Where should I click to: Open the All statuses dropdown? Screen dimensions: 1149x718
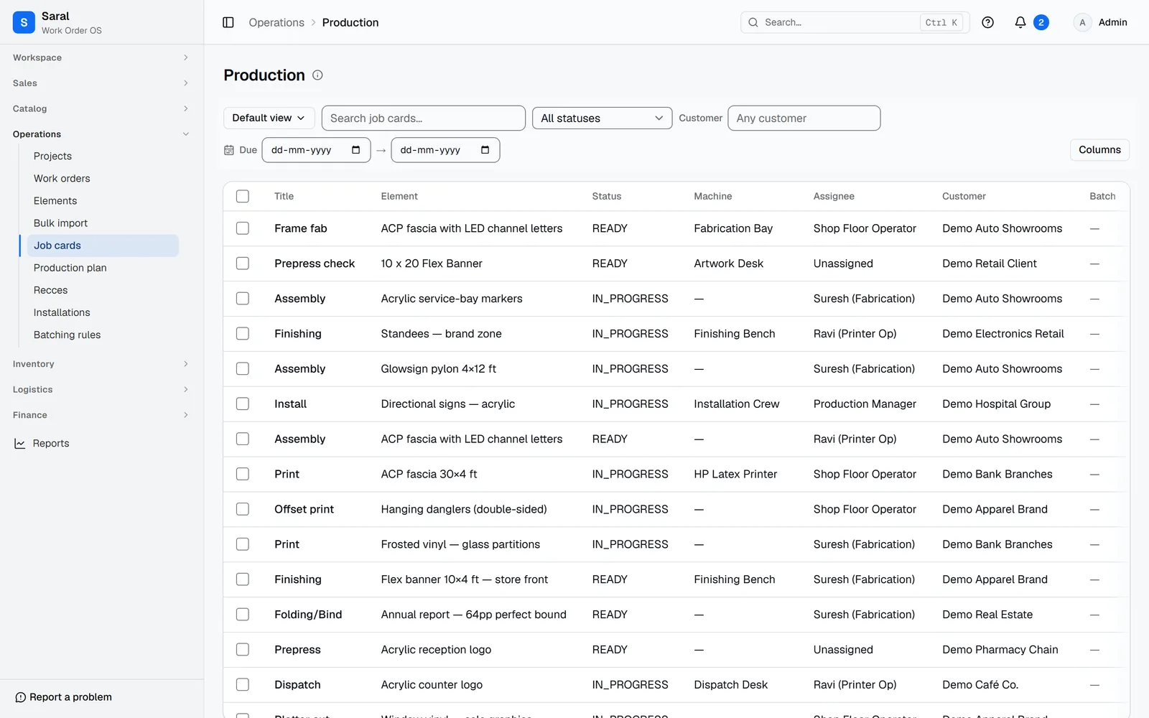[602, 118]
